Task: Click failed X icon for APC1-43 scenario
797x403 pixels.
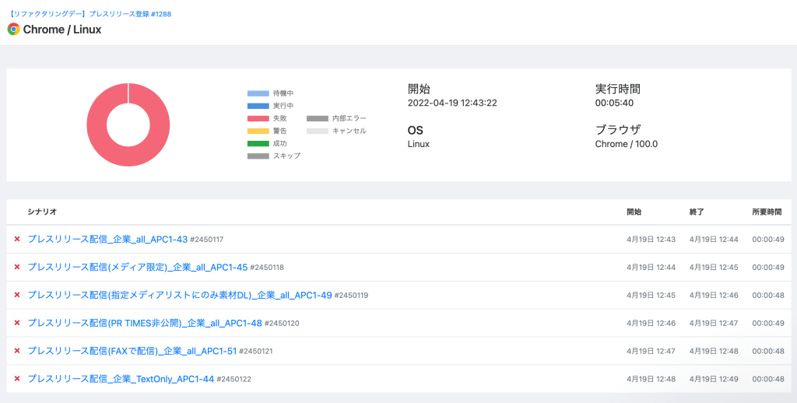Action: pyautogui.click(x=17, y=239)
